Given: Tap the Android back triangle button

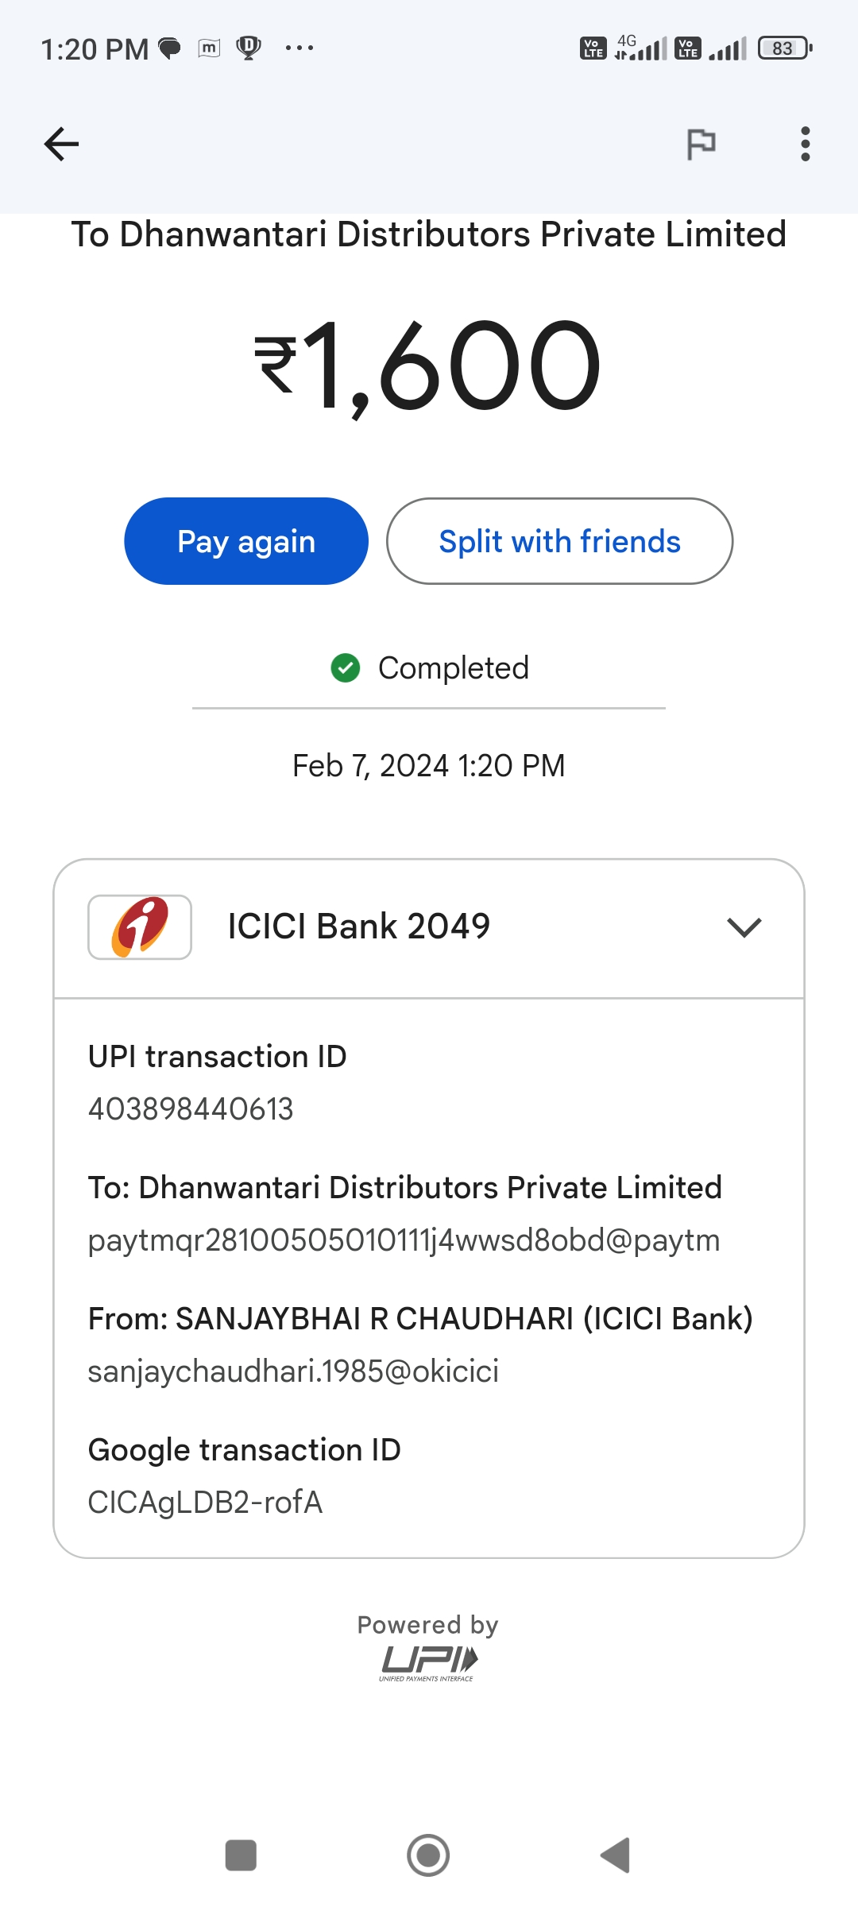Looking at the screenshot, I should [x=616, y=1855].
